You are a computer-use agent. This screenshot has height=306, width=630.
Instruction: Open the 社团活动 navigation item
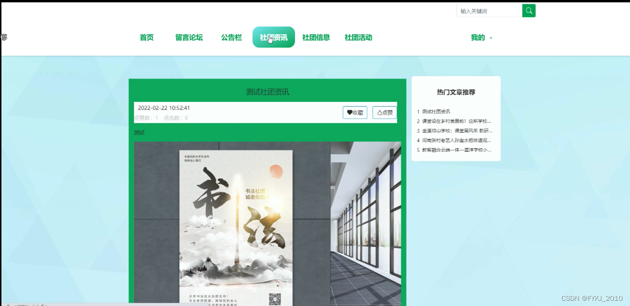[358, 38]
